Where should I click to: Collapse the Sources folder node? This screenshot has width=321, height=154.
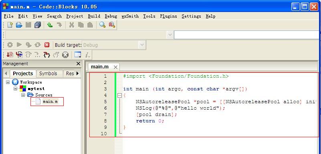coord(23,95)
